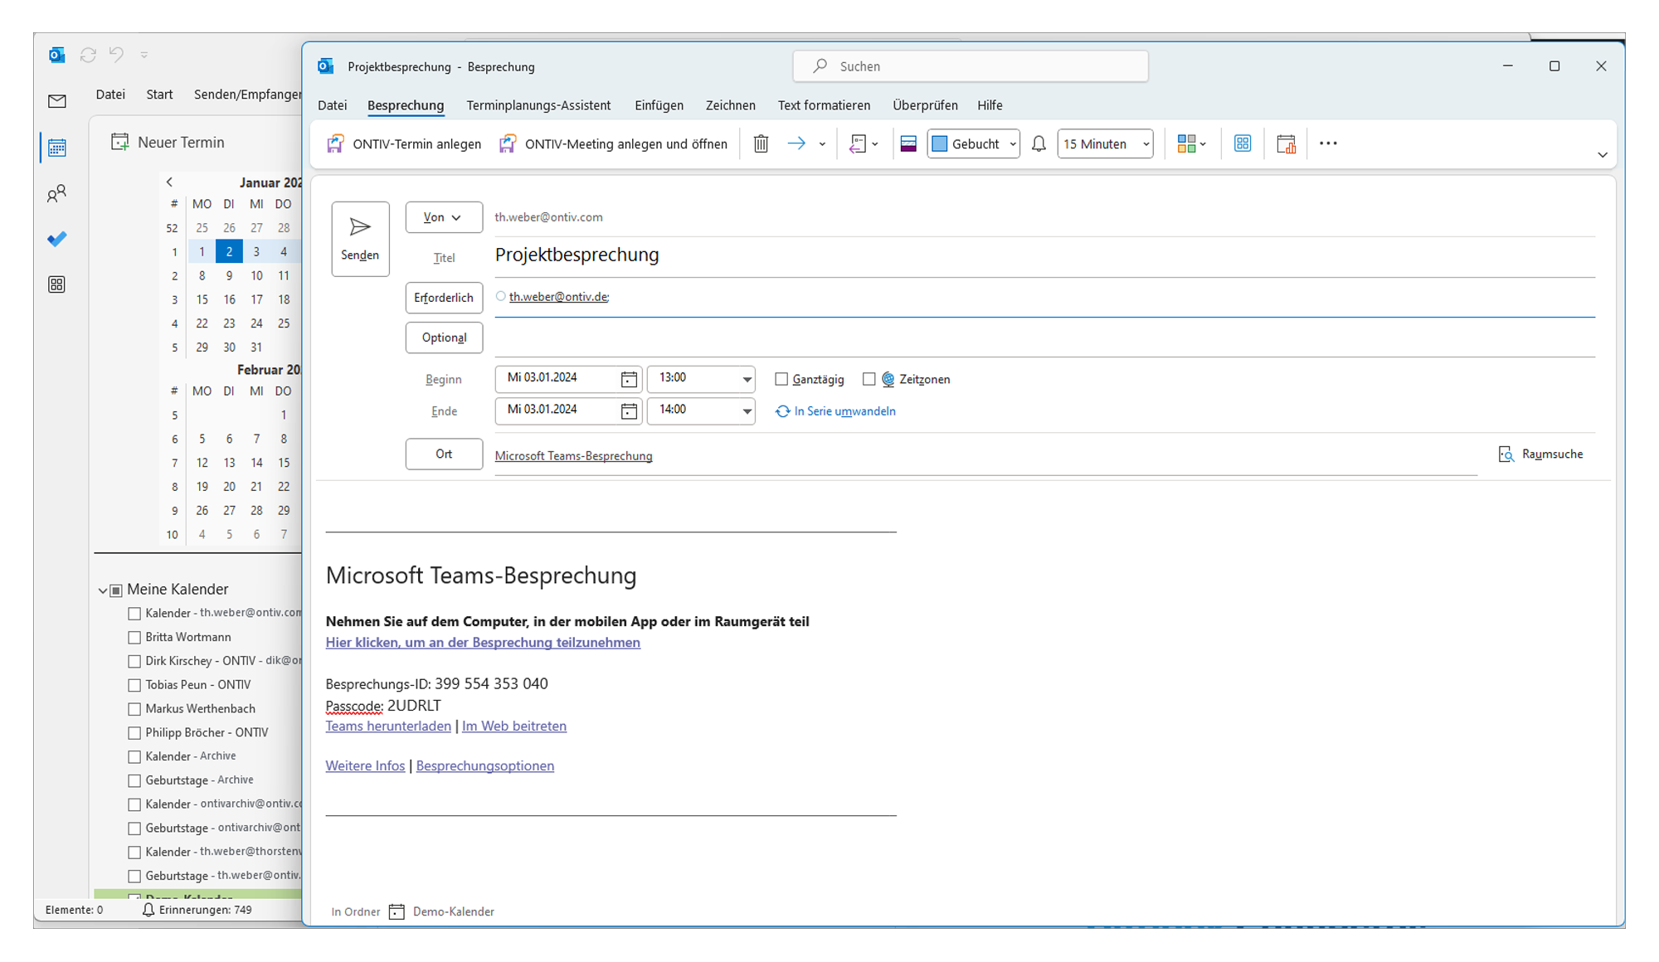
Task: Open the Von sender dropdown
Action: coord(443,217)
